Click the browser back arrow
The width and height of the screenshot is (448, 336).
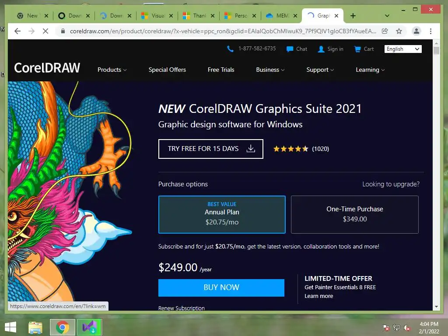pyautogui.click(x=17, y=31)
